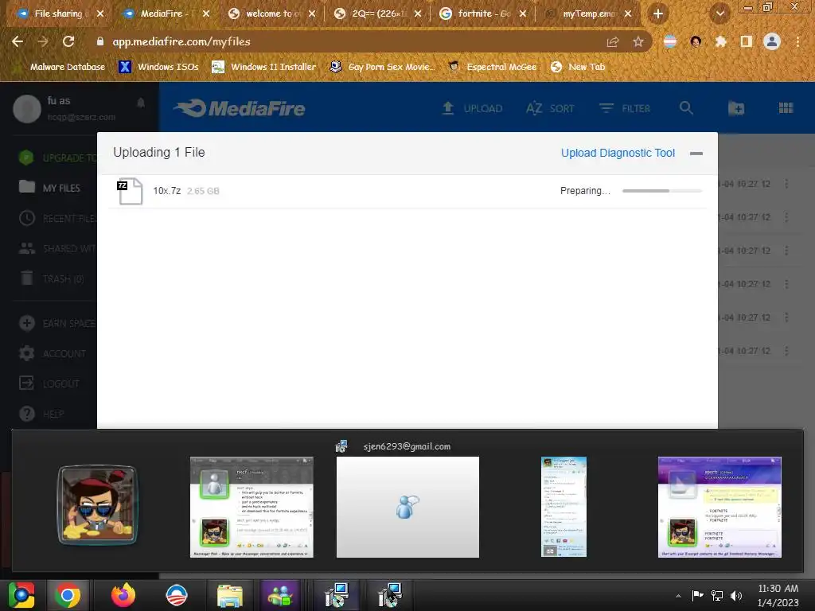Viewport: 815px width, 611px height.
Task: Open Account settings in sidebar
Action: (52, 353)
